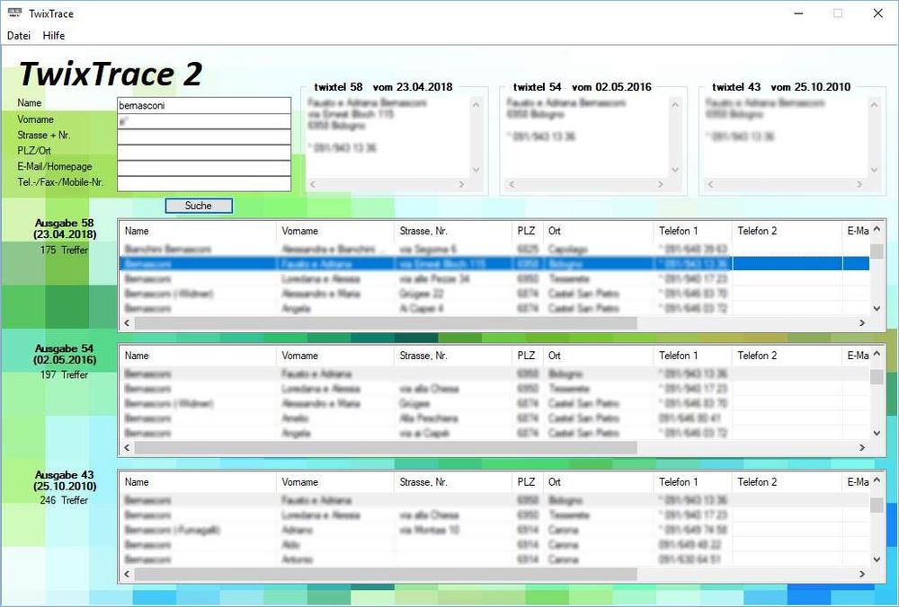Focus the Vorname input field
The height and width of the screenshot is (607, 899).
pyautogui.click(x=204, y=121)
